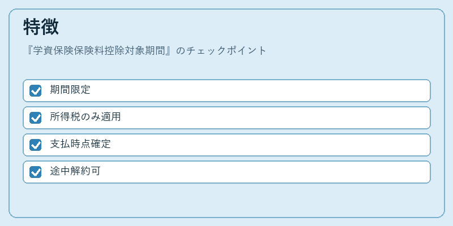Screen dimensions: 453x226
Task: Click the white checkmark beside 期間限定
Action: [x=36, y=91]
